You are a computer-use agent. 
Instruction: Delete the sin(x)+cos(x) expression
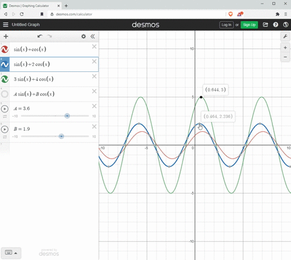(94, 47)
